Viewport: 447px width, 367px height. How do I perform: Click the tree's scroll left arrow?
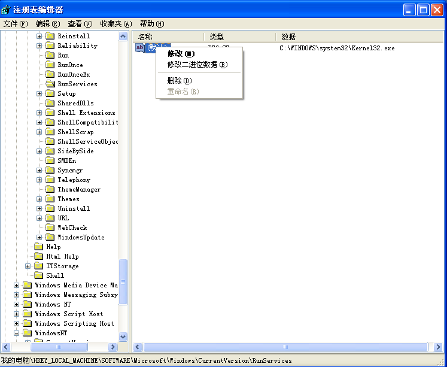pyautogui.click(x=6, y=347)
